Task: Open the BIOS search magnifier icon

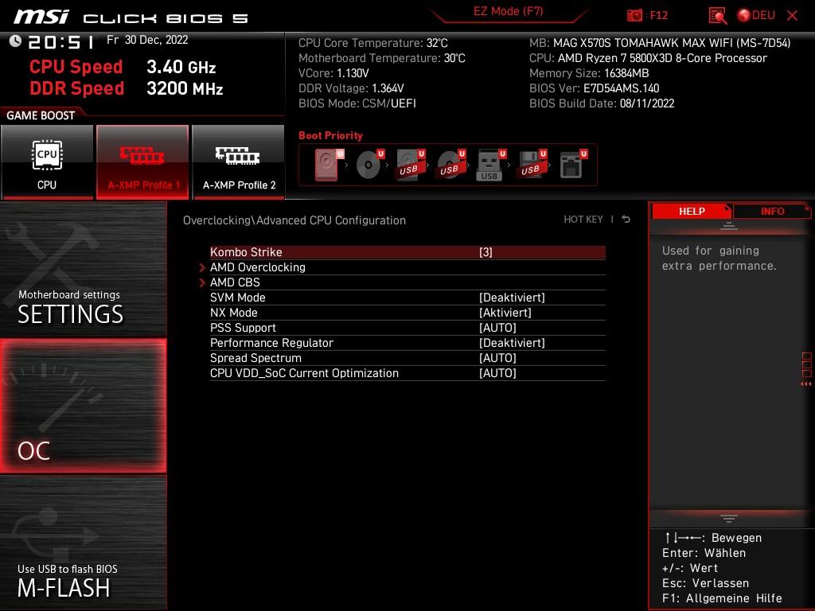Action: 717,16
